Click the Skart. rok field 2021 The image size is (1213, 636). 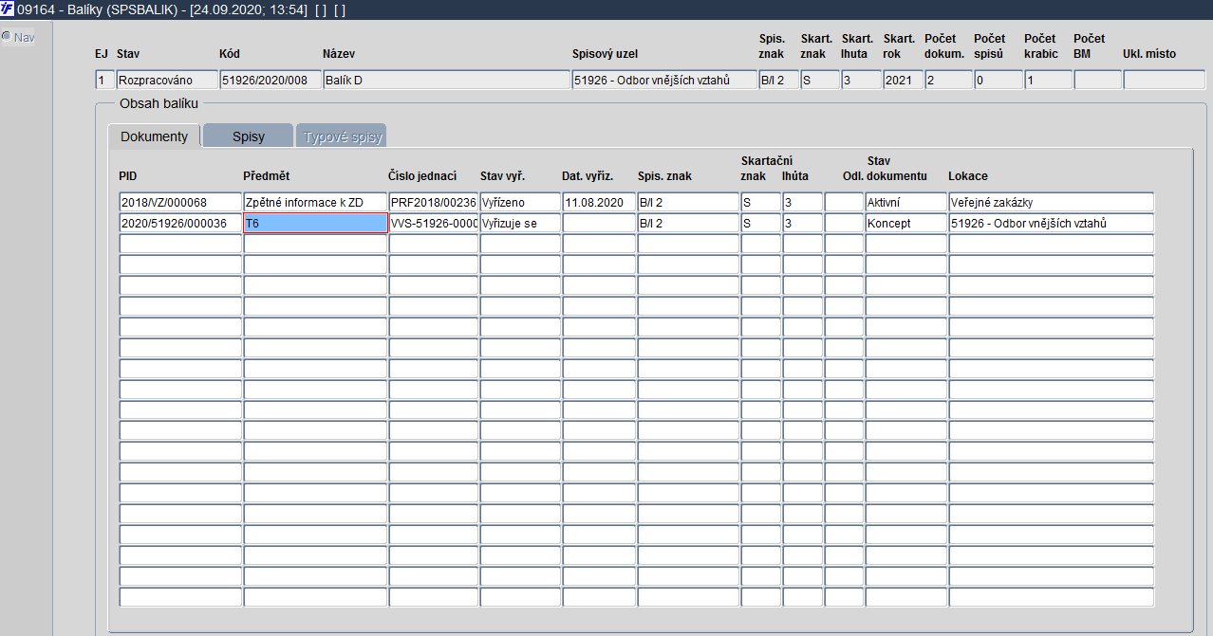902,81
